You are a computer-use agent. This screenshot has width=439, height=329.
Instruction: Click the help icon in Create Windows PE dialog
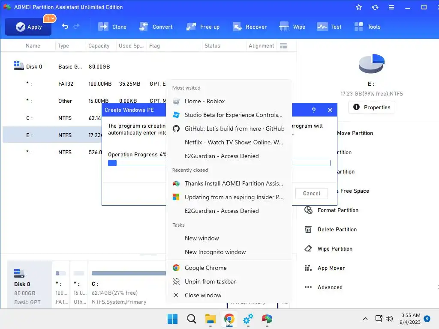point(313,110)
